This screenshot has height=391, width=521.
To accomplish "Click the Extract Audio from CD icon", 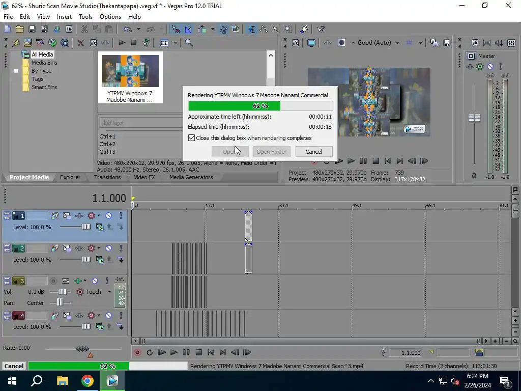I will 52,43.
